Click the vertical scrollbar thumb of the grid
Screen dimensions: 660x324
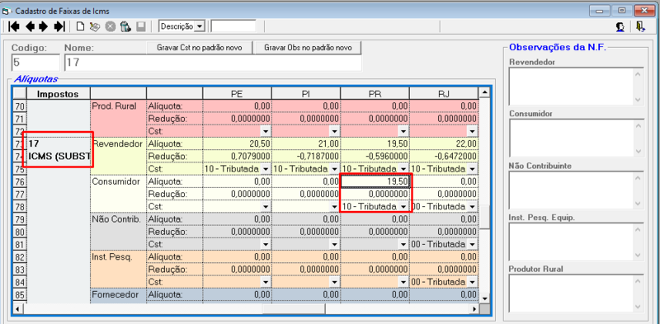(484, 217)
